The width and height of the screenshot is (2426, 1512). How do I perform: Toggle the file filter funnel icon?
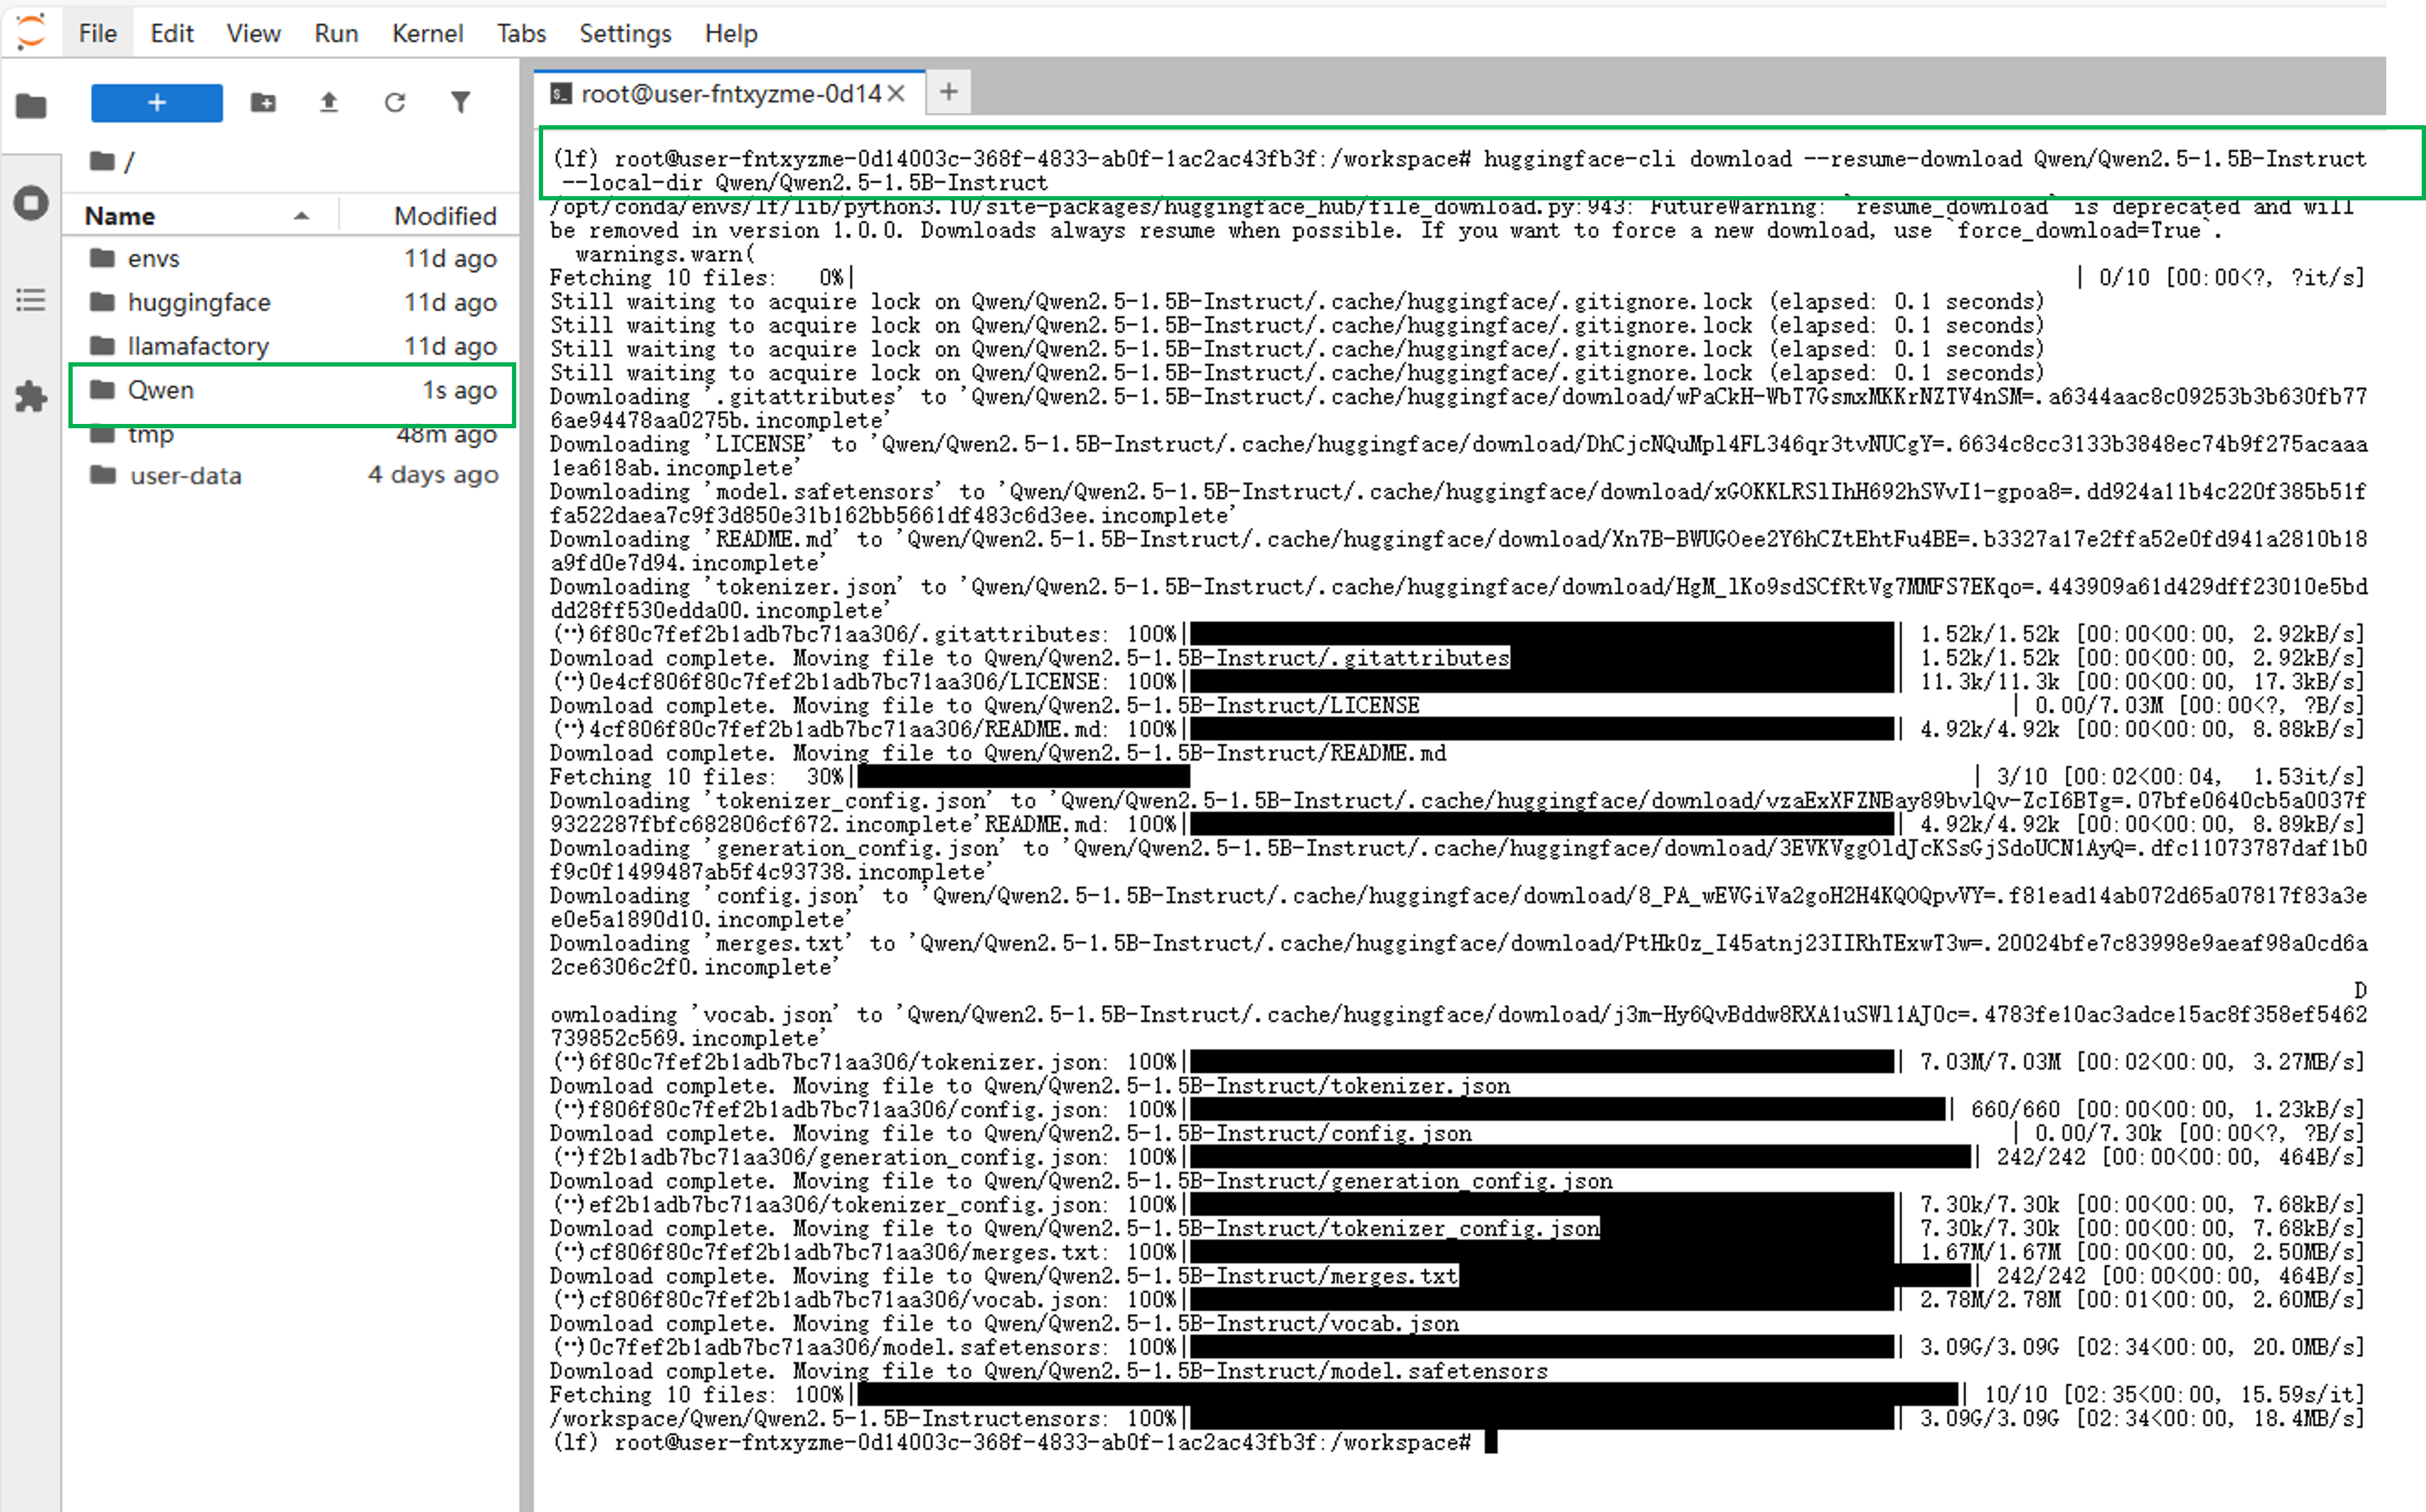(x=460, y=102)
